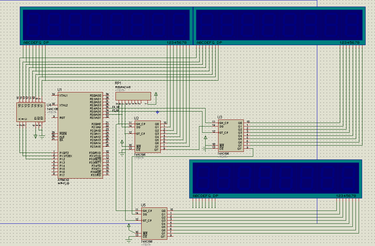Select the U3 74HC595 shift register
375x246 pixels.
coord(231,136)
